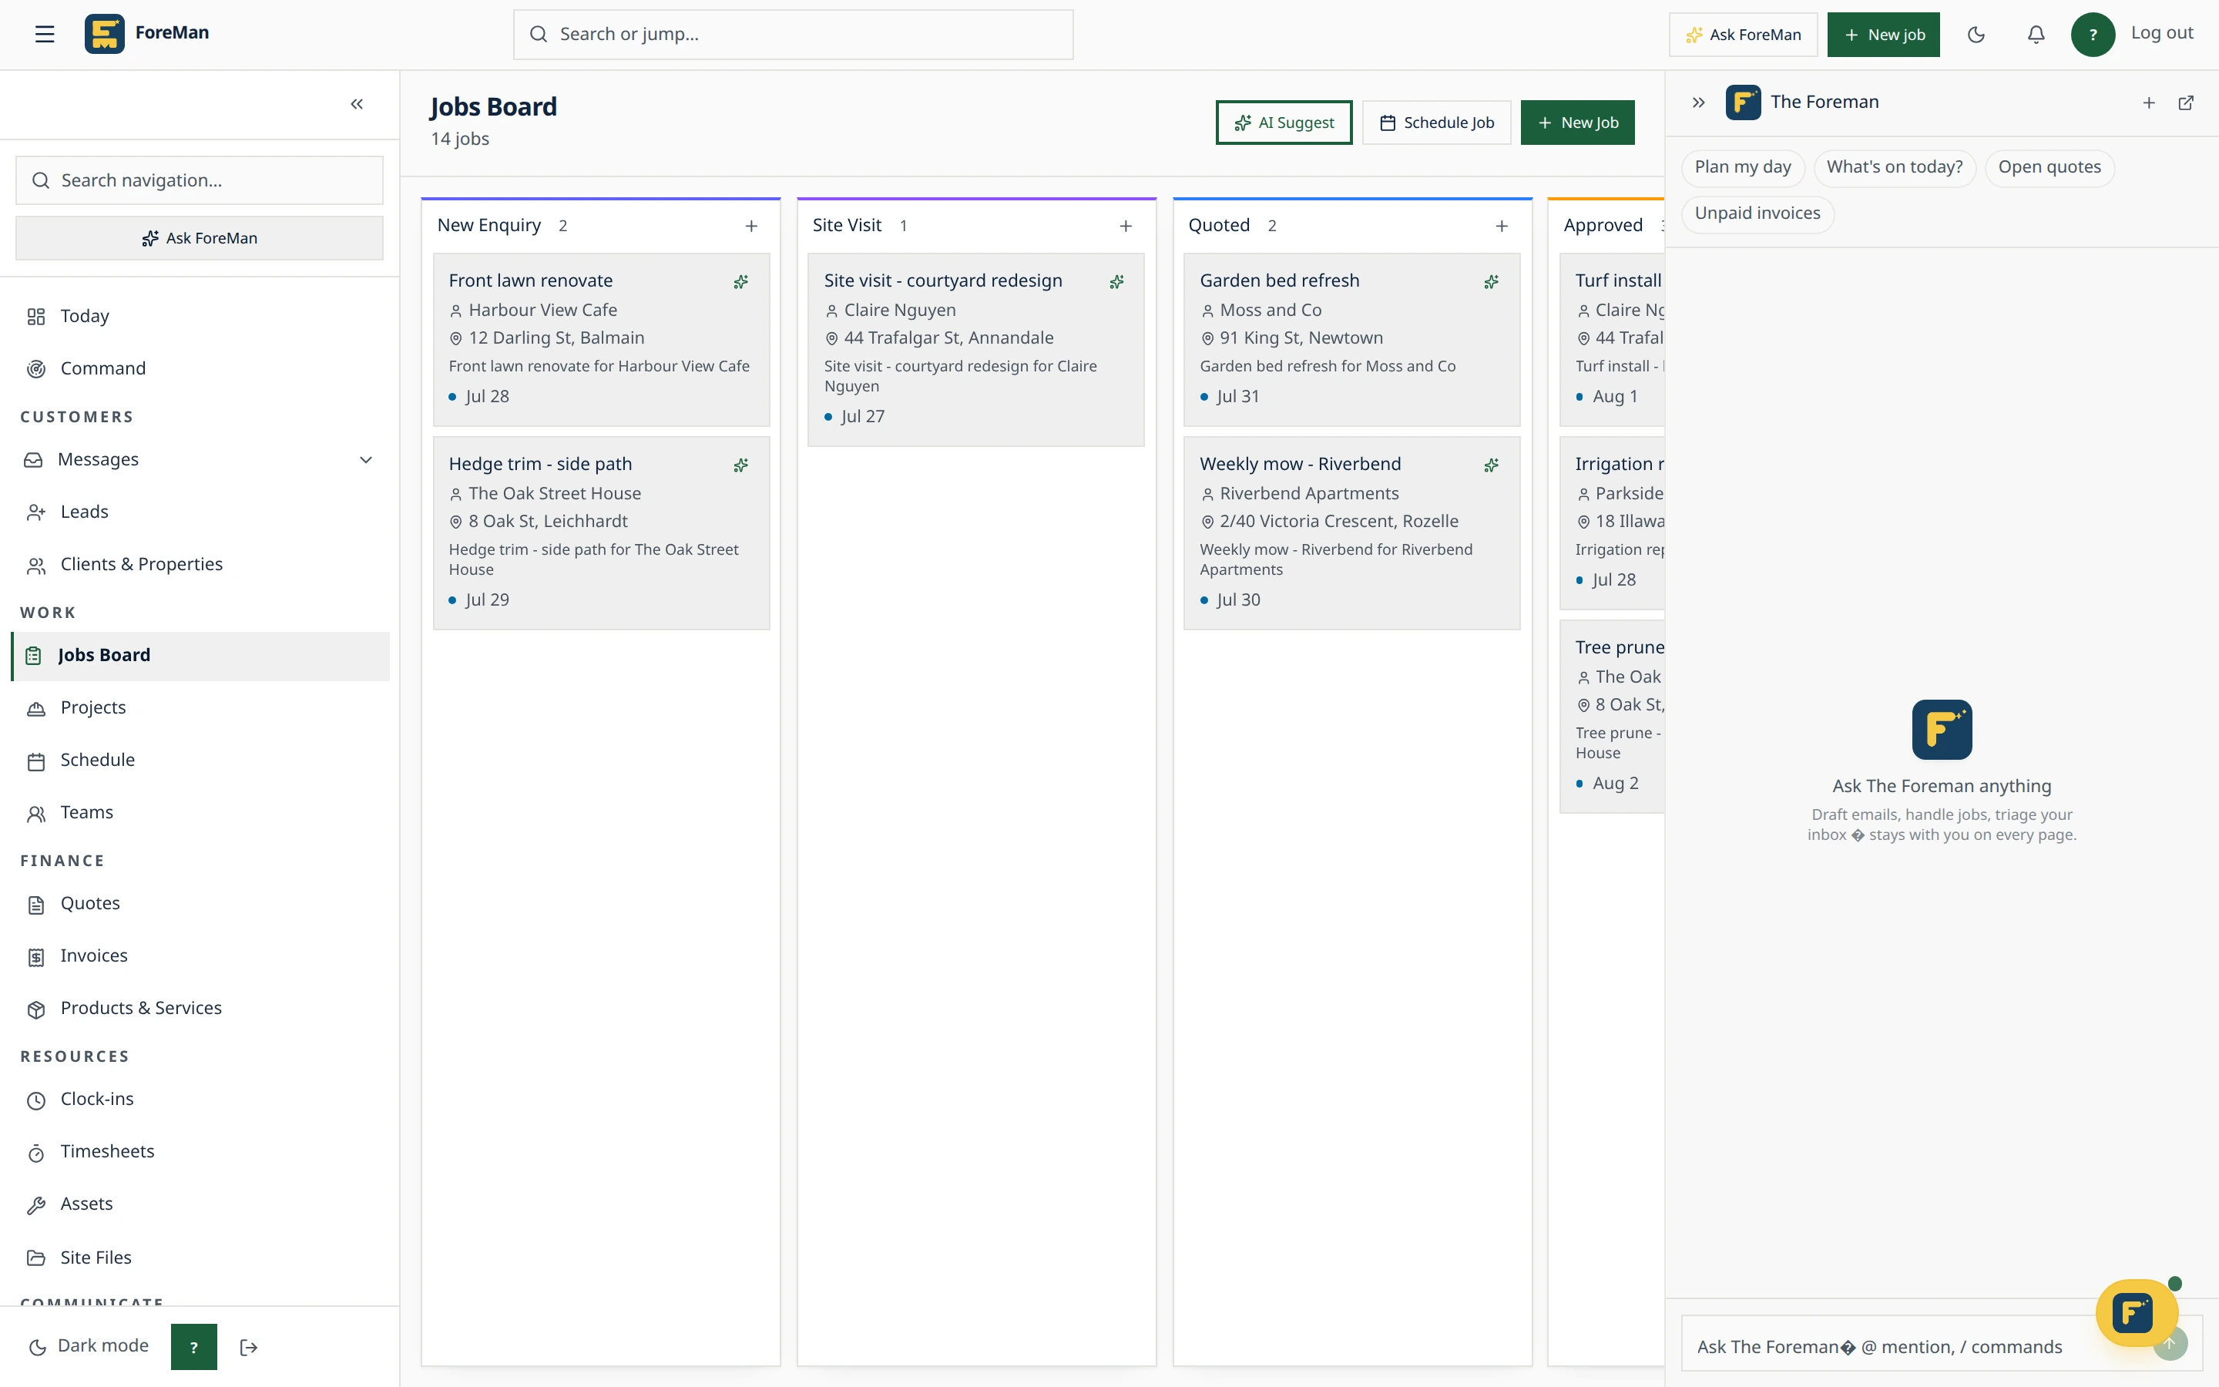
Task: Open Projects page
Action: click(x=200, y=708)
